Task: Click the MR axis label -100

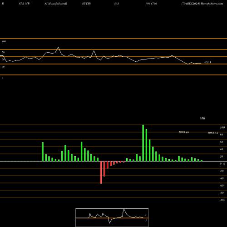Action: coord(222,200)
